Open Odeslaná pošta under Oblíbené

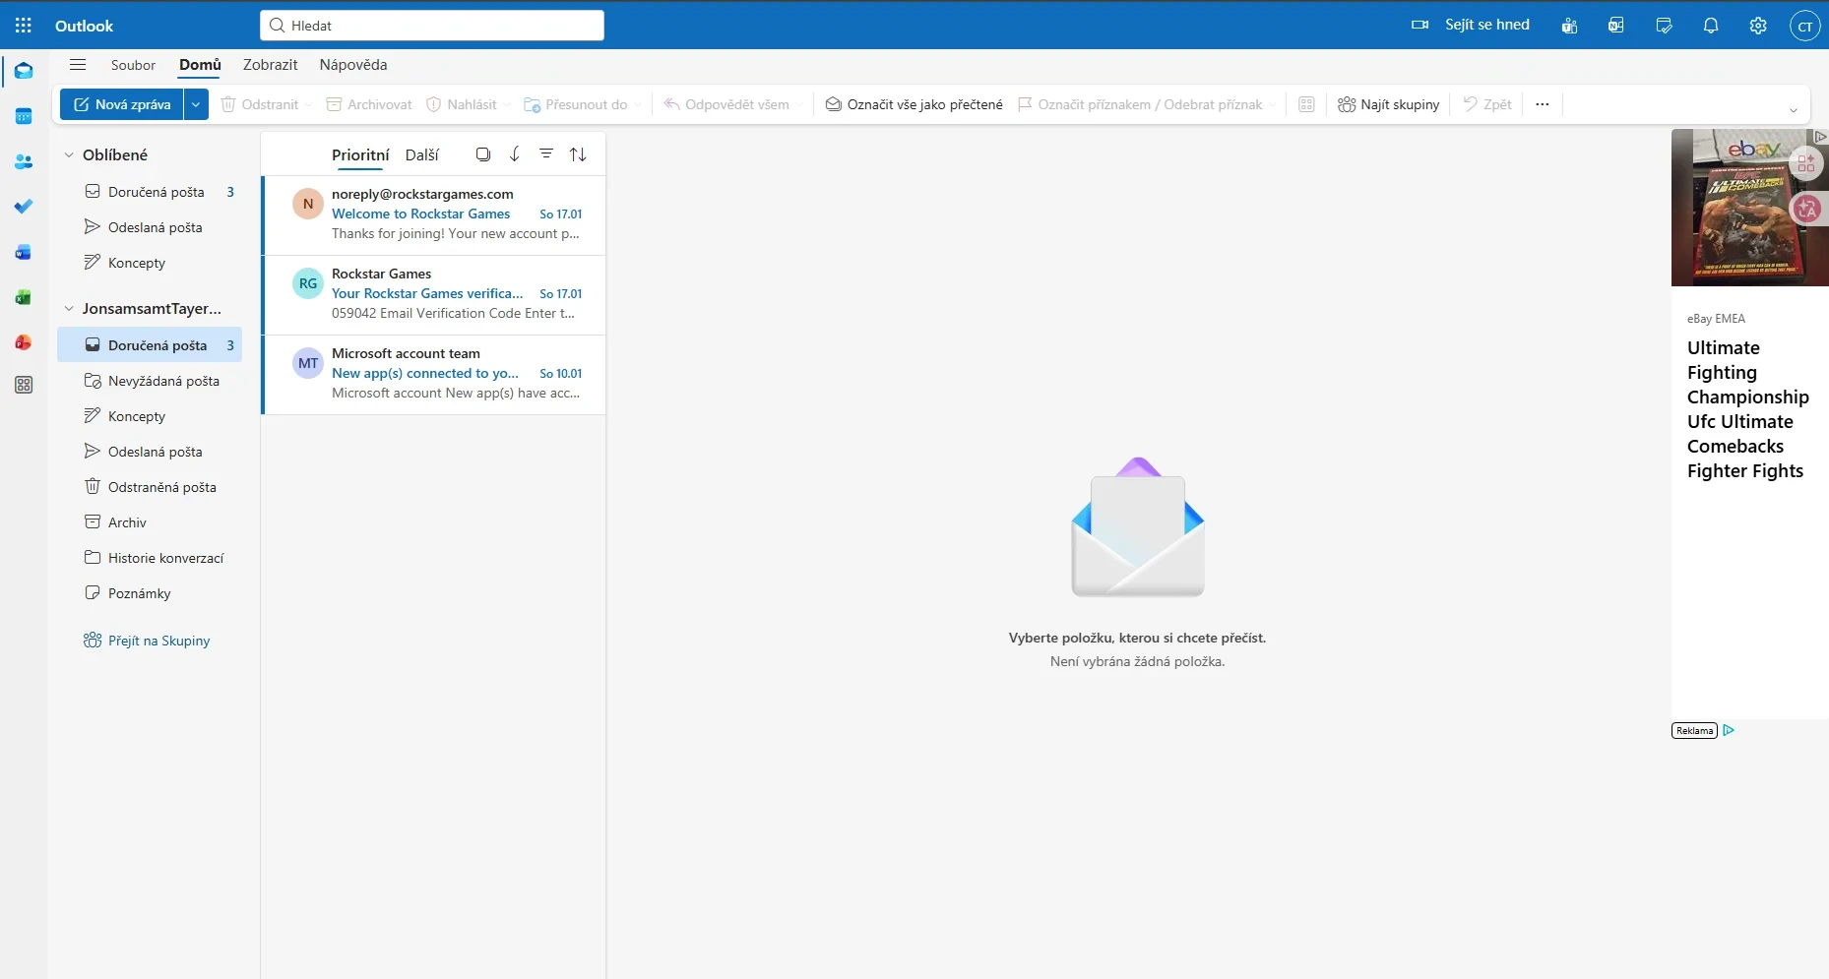(150, 227)
